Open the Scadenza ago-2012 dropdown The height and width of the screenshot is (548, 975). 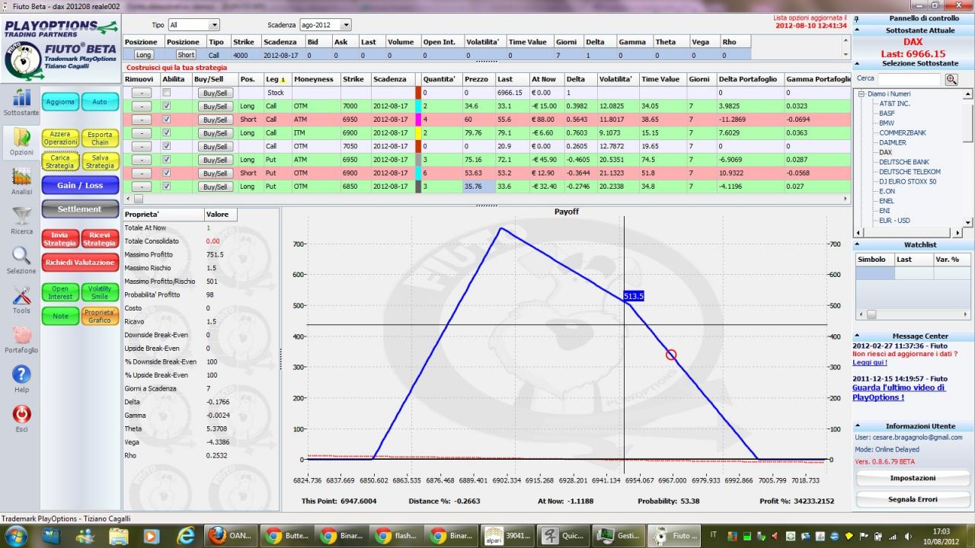click(x=325, y=25)
